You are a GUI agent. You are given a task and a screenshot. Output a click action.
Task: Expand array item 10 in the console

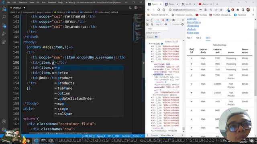point(151,105)
